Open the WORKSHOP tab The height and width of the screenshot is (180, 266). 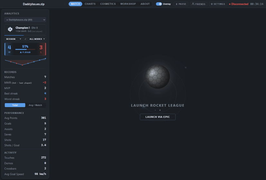[x=128, y=4]
